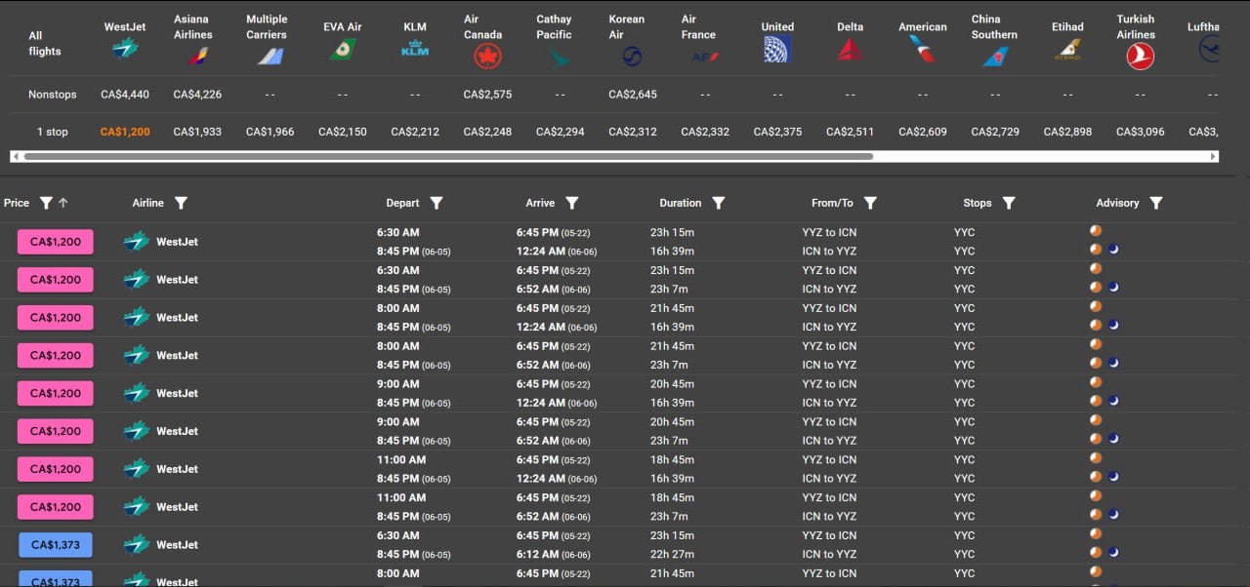This screenshot has width=1250, height=587.
Task: Click the Air France fare CA$2,332
Action: click(x=705, y=132)
